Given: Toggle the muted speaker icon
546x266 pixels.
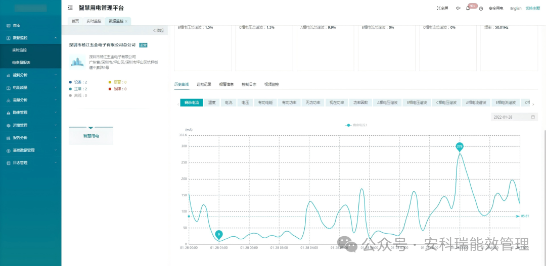Looking at the screenshot, I should pyautogui.click(x=458, y=9).
